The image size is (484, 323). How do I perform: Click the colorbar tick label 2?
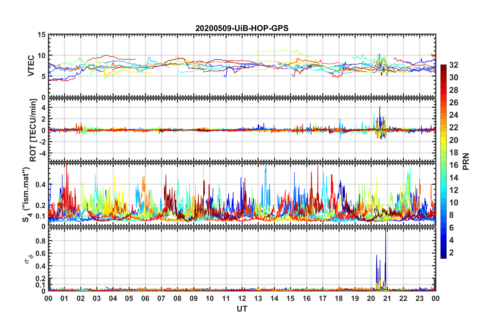(x=451, y=252)
